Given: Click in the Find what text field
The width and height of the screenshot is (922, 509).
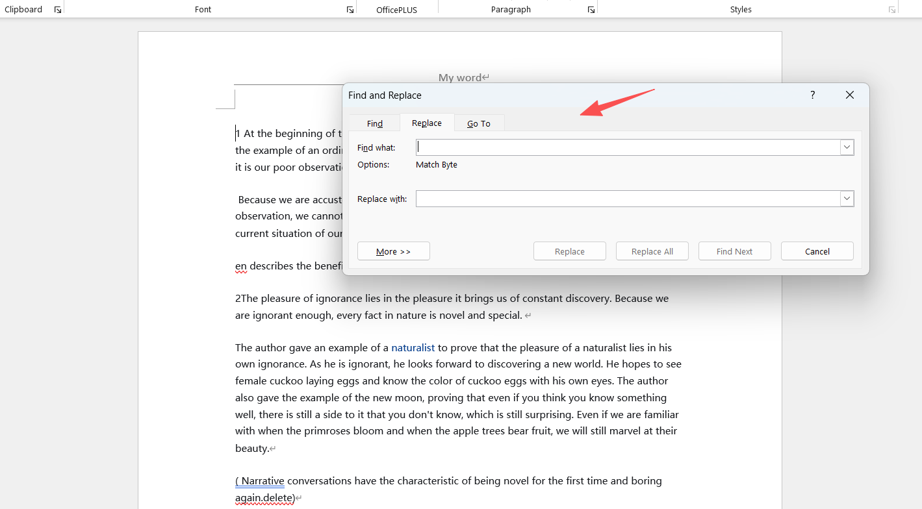Looking at the screenshot, I should click(627, 147).
